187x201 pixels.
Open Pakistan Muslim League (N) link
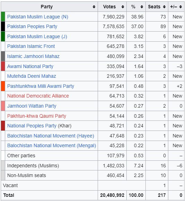(38, 17)
